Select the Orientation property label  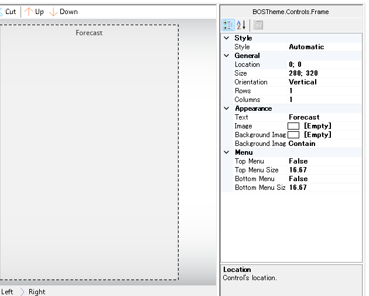[251, 82]
